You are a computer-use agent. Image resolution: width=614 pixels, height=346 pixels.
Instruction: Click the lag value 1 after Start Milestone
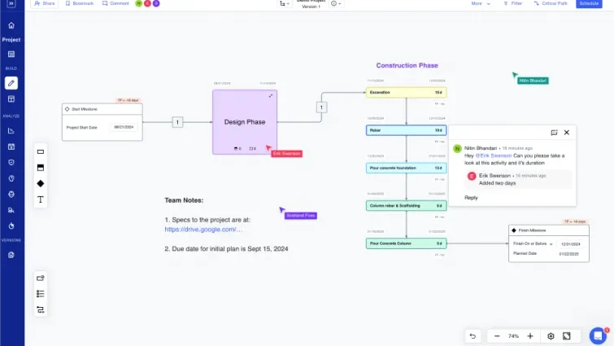point(177,122)
